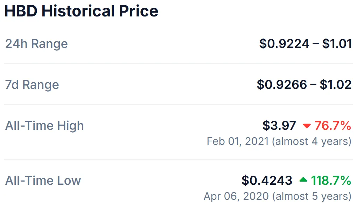Select the 7d Range label
364x211 pixels.
point(32,84)
